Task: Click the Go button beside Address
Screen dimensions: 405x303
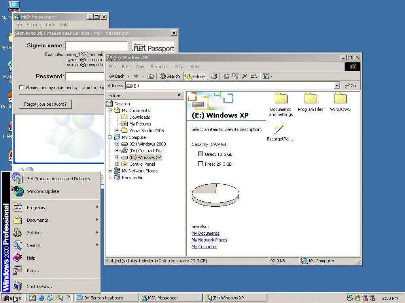Action: 350,86
